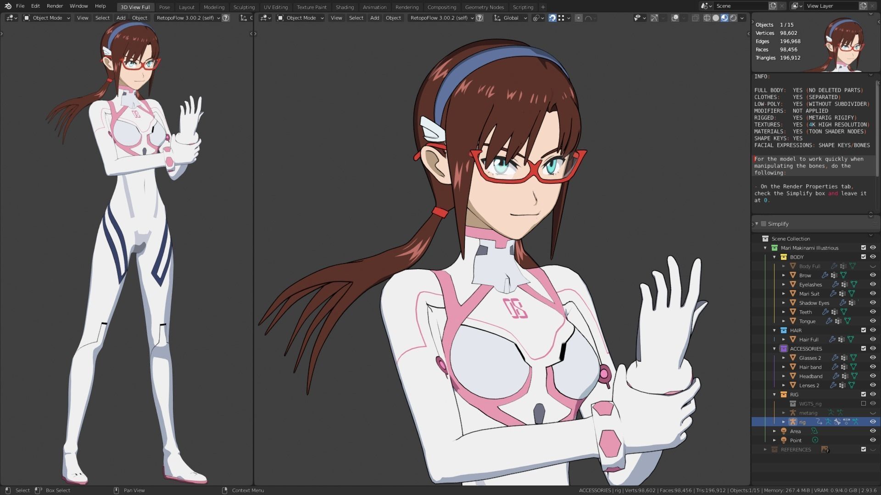Expand the Eyelashes object row
The width and height of the screenshot is (881, 495).
click(784, 284)
